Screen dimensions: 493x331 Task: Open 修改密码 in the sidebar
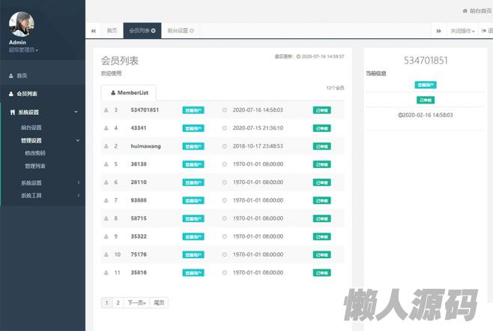click(x=34, y=153)
